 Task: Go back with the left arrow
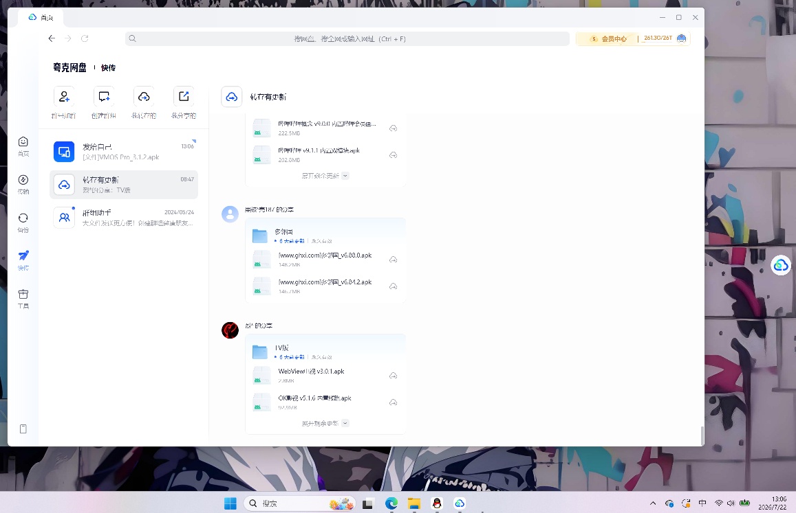tap(52, 38)
